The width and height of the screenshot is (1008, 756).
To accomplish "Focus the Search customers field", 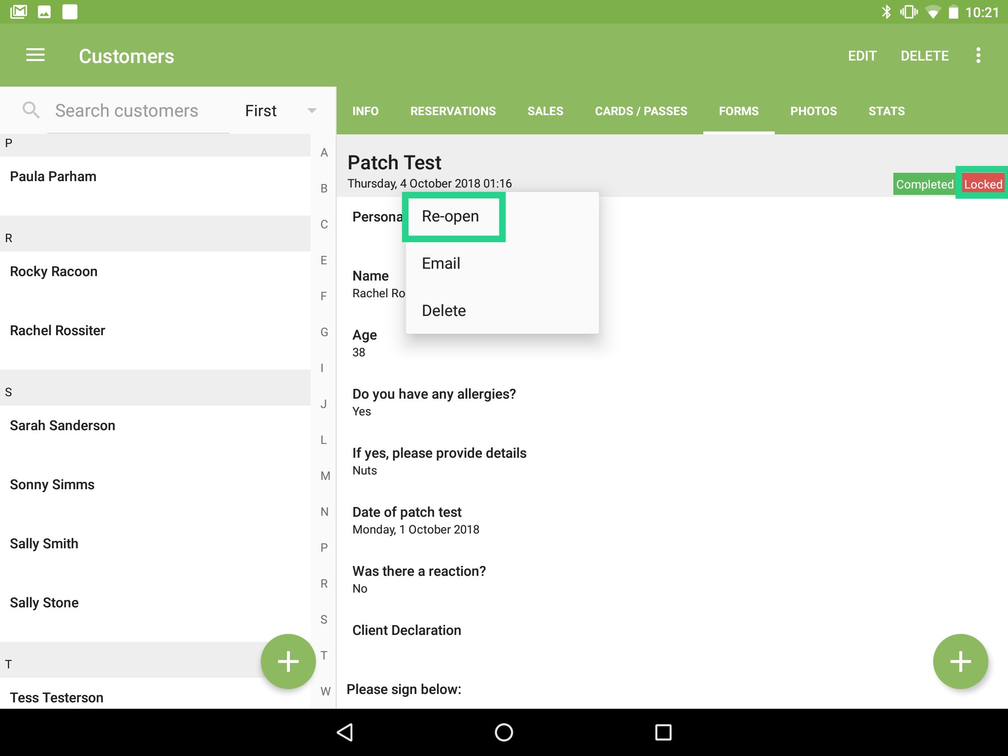I will point(138,111).
